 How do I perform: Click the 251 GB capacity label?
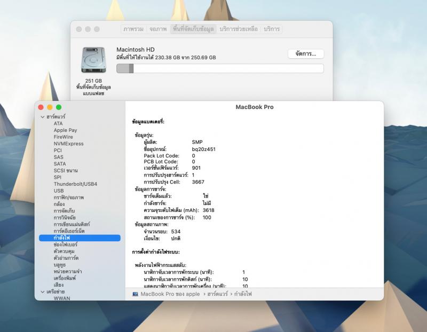(x=93, y=81)
